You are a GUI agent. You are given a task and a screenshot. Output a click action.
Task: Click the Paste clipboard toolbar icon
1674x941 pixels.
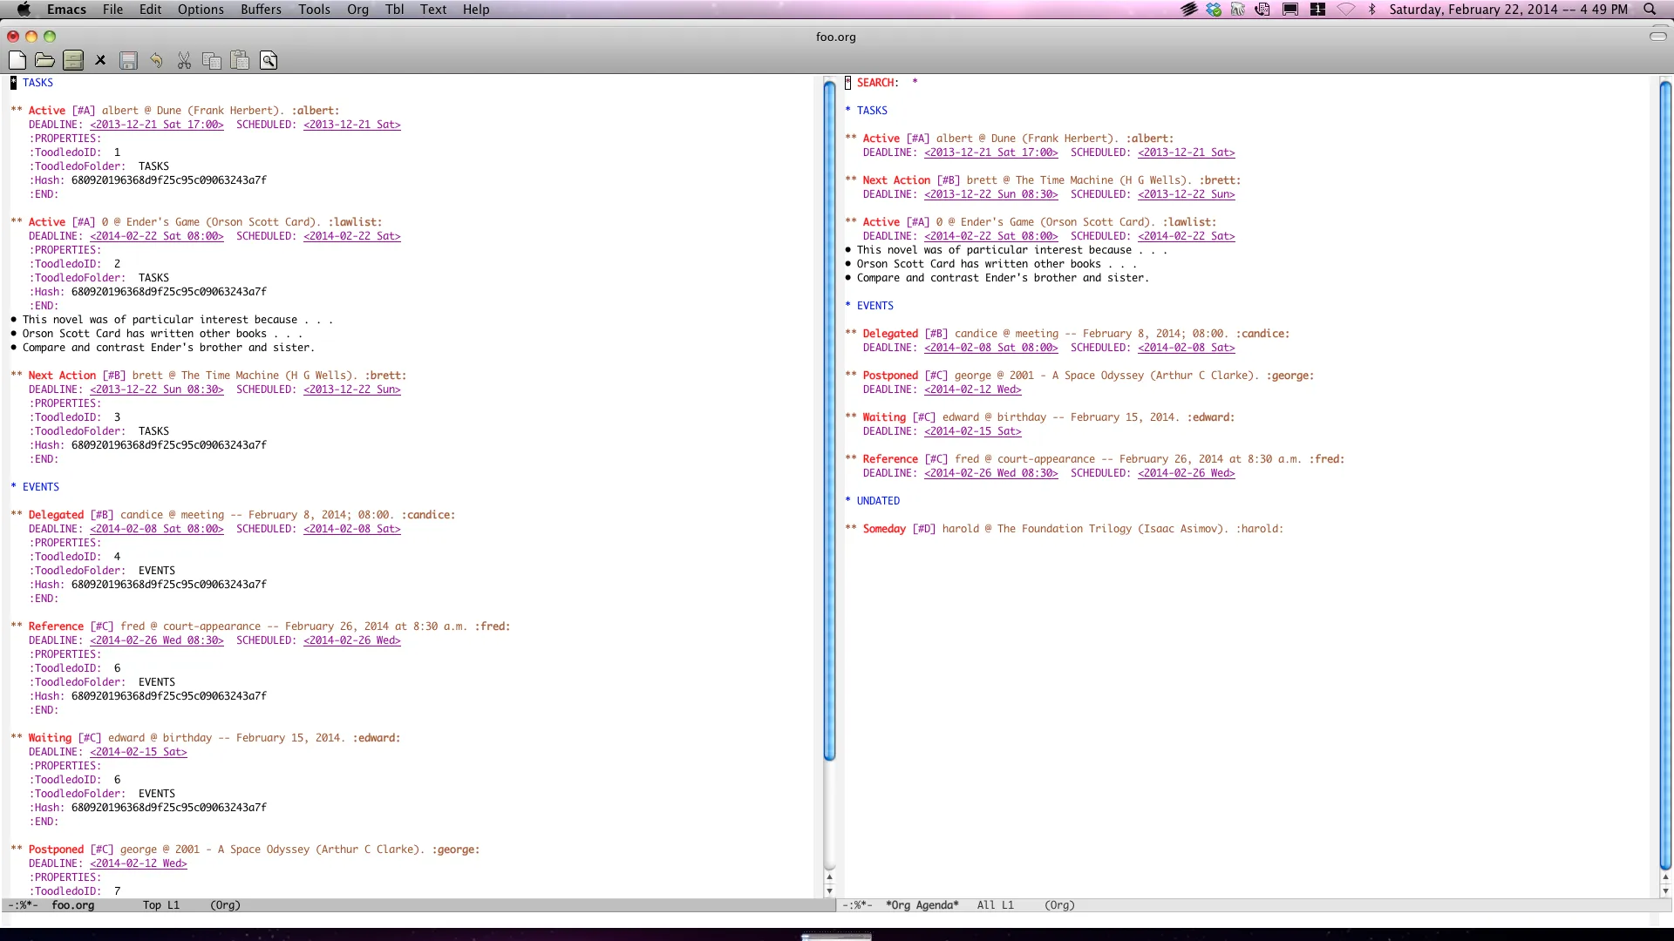(x=240, y=60)
